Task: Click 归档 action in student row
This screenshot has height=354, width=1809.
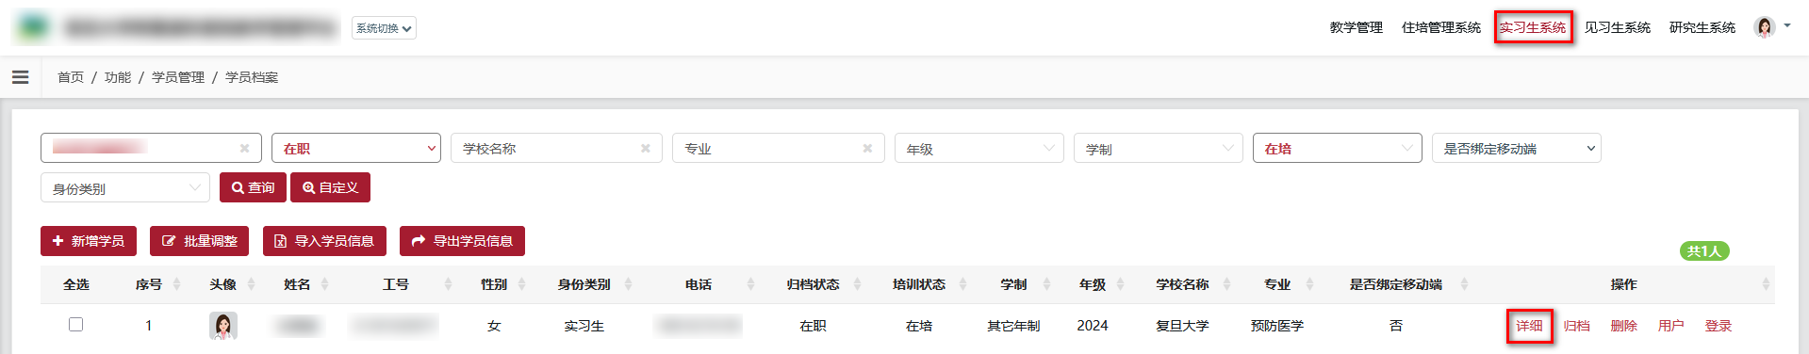Action: [1577, 326]
